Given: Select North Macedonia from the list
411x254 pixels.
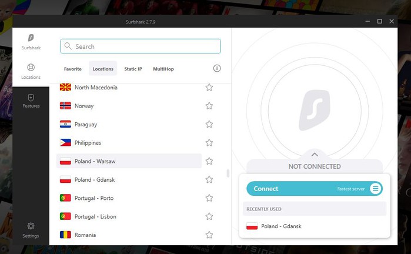Looking at the screenshot, I should [129, 87].
